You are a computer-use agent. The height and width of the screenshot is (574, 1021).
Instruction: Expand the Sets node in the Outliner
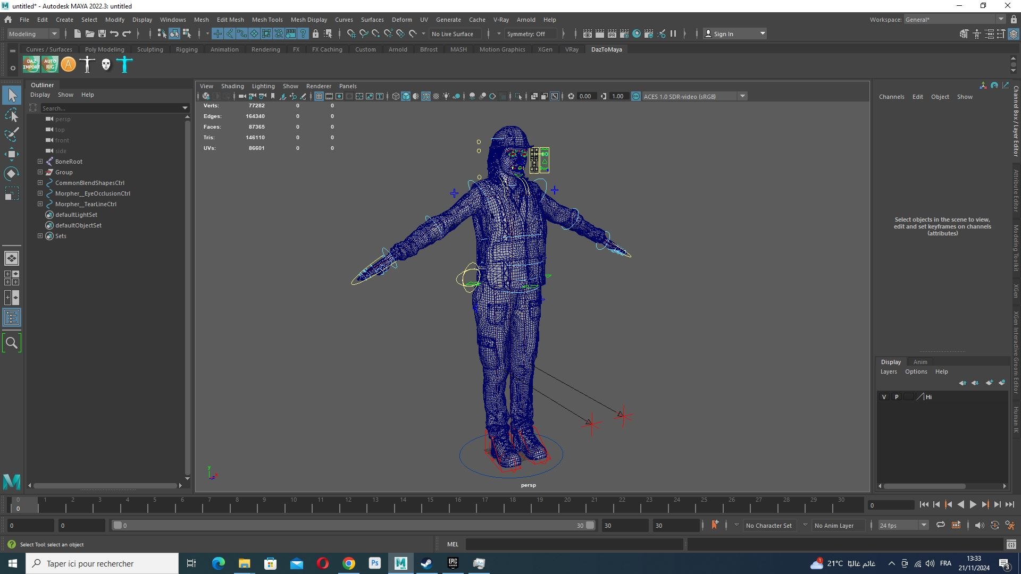pos(40,235)
